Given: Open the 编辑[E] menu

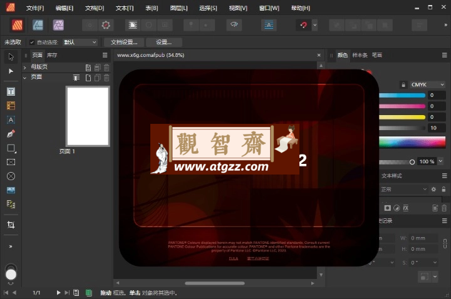Looking at the screenshot, I should point(65,8).
